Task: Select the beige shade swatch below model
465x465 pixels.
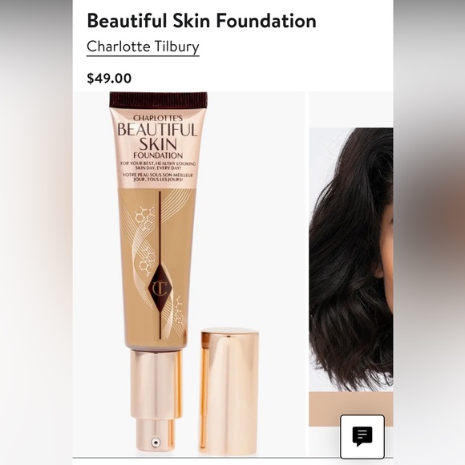Action: (351, 409)
